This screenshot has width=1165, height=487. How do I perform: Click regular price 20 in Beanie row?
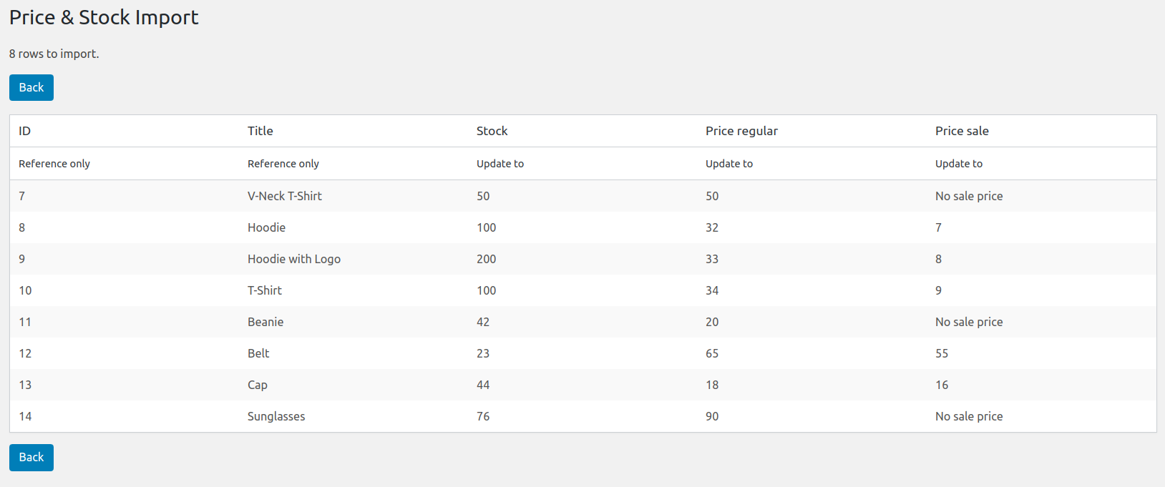712,322
